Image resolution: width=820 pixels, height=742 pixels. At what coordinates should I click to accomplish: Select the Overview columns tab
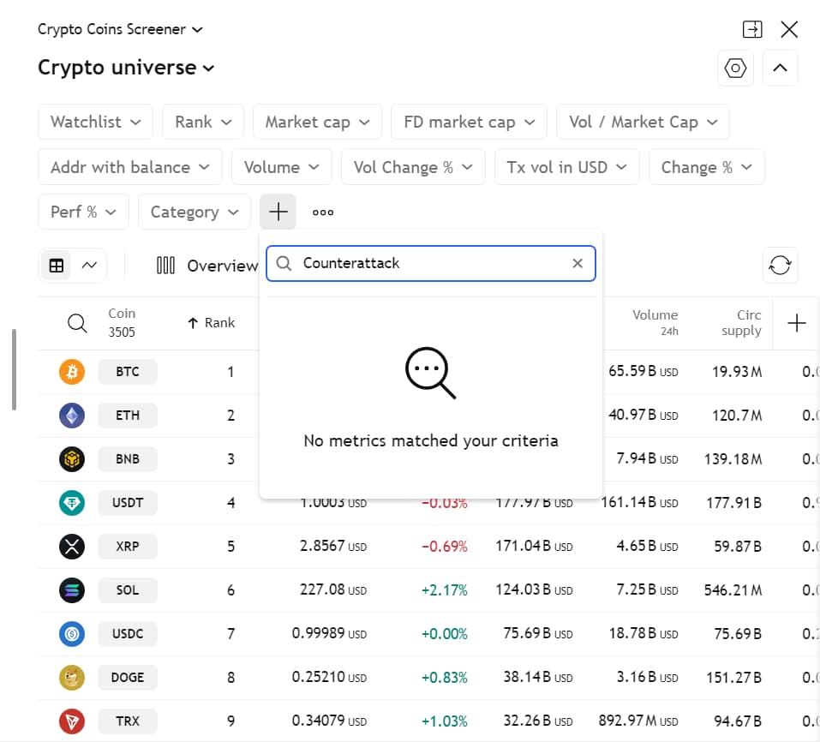207,266
